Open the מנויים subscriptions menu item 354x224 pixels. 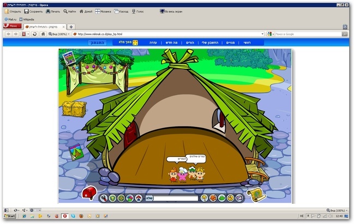point(230,43)
